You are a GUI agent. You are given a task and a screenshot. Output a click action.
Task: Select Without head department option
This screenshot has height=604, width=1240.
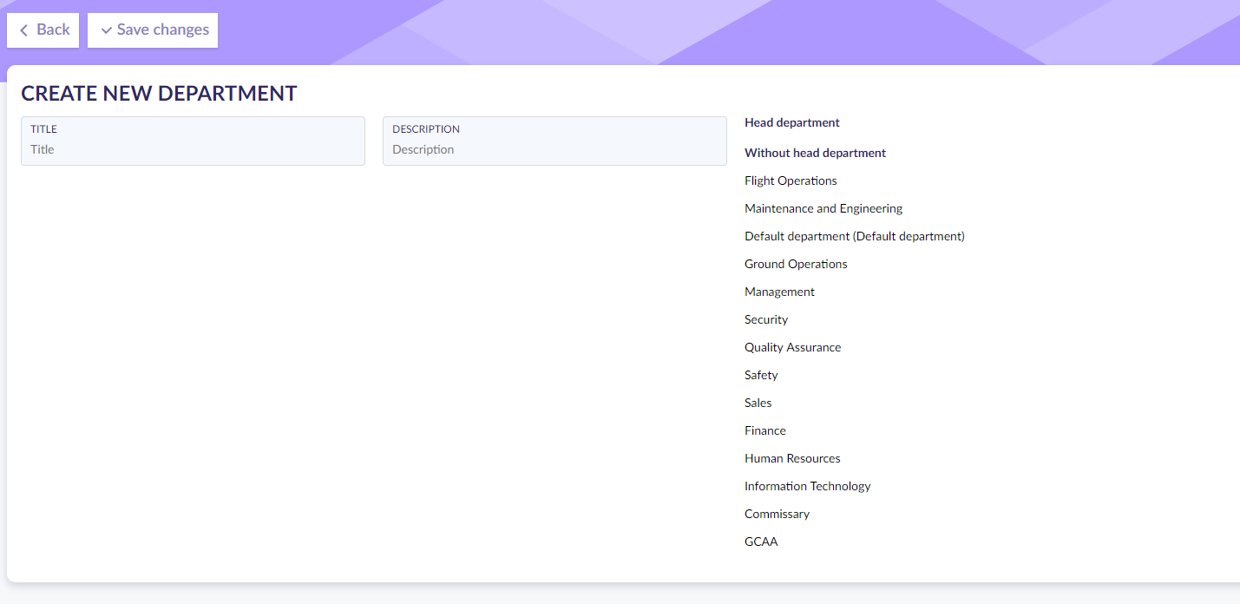click(815, 153)
